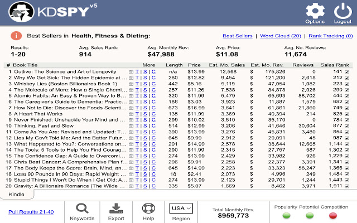Open Word Cloud (20) link
The height and width of the screenshot is (223, 357).
pos(281,36)
